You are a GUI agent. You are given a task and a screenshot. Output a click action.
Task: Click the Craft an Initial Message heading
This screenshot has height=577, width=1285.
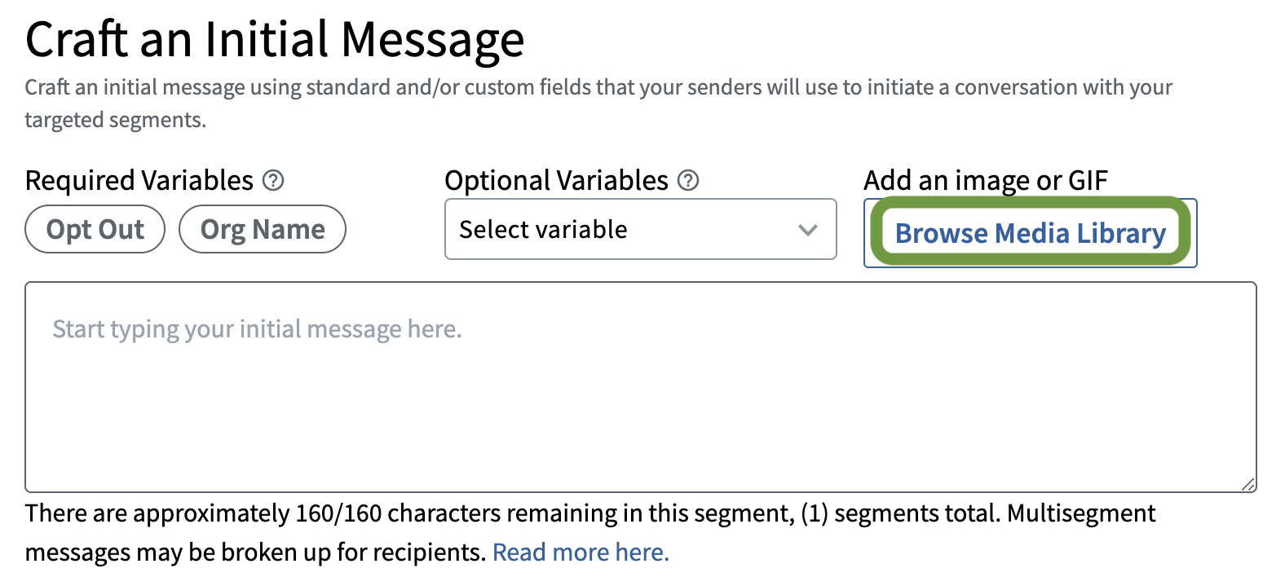click(x=274, y=39)
